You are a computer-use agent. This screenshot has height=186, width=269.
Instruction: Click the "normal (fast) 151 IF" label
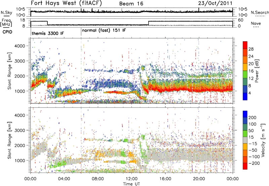(104, 30)
